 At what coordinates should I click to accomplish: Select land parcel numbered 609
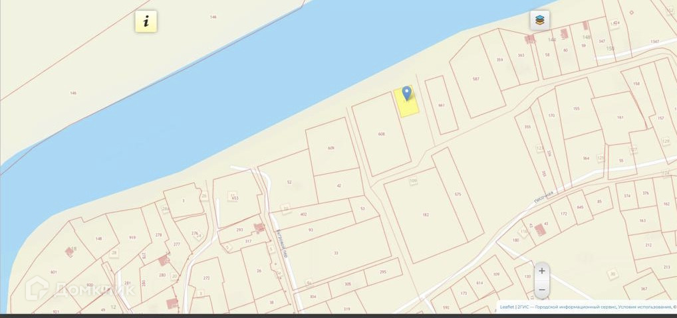click(x=331, y=148)
